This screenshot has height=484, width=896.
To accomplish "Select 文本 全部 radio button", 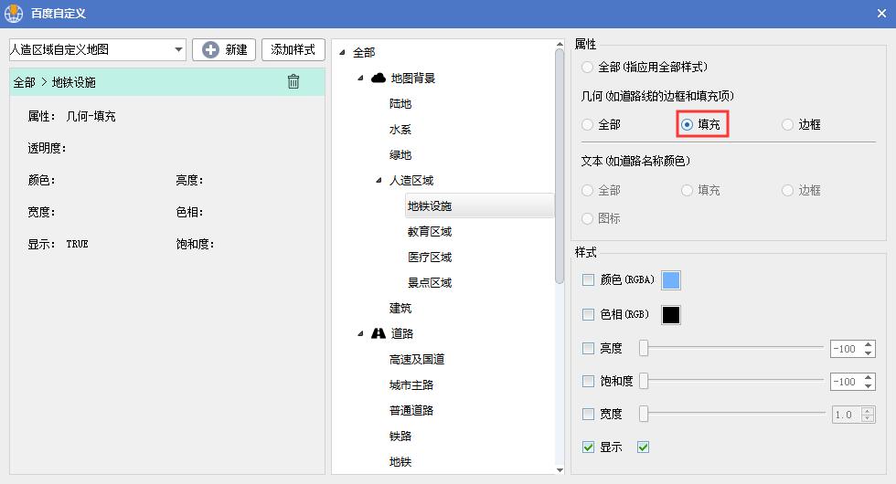I will pyautogui.click(x=587, y=190).
